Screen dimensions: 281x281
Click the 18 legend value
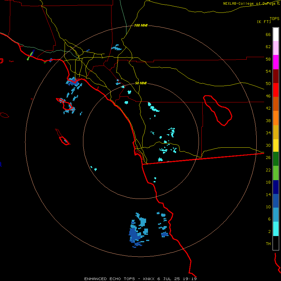coord(268,182)
